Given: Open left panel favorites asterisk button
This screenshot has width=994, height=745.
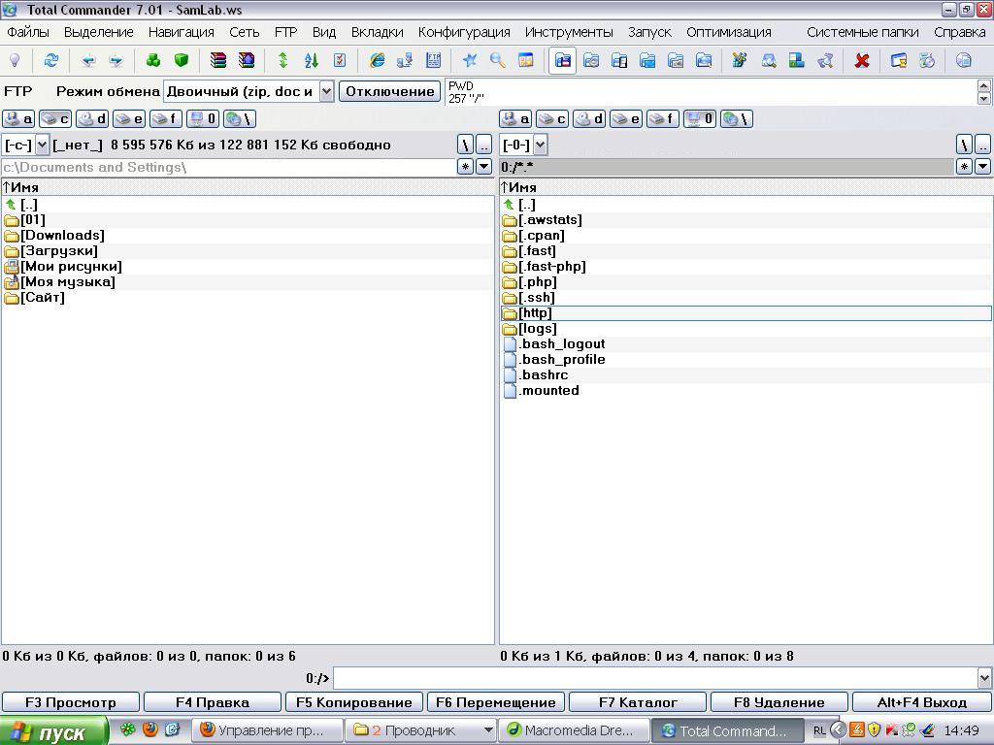Looking at the screenshot, I should click(x=465, y=167).
